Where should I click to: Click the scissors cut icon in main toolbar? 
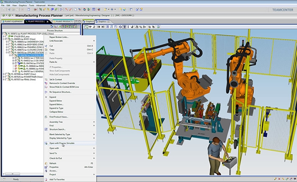tap(9, 9)
